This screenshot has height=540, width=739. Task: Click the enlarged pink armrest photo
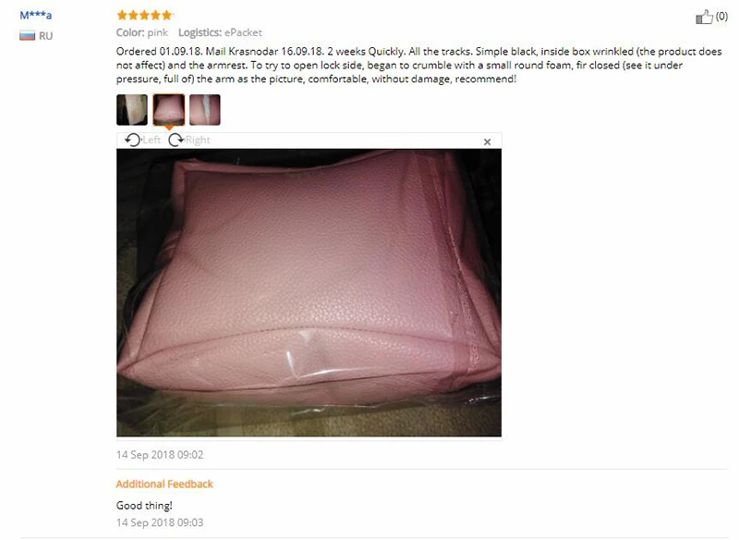(x=309, y=292)
